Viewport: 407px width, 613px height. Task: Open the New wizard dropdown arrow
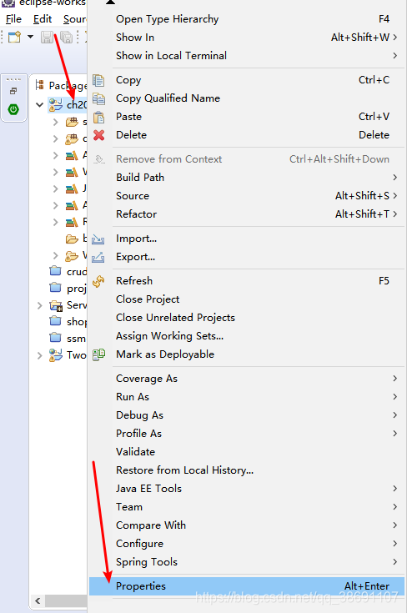[31, 38]
